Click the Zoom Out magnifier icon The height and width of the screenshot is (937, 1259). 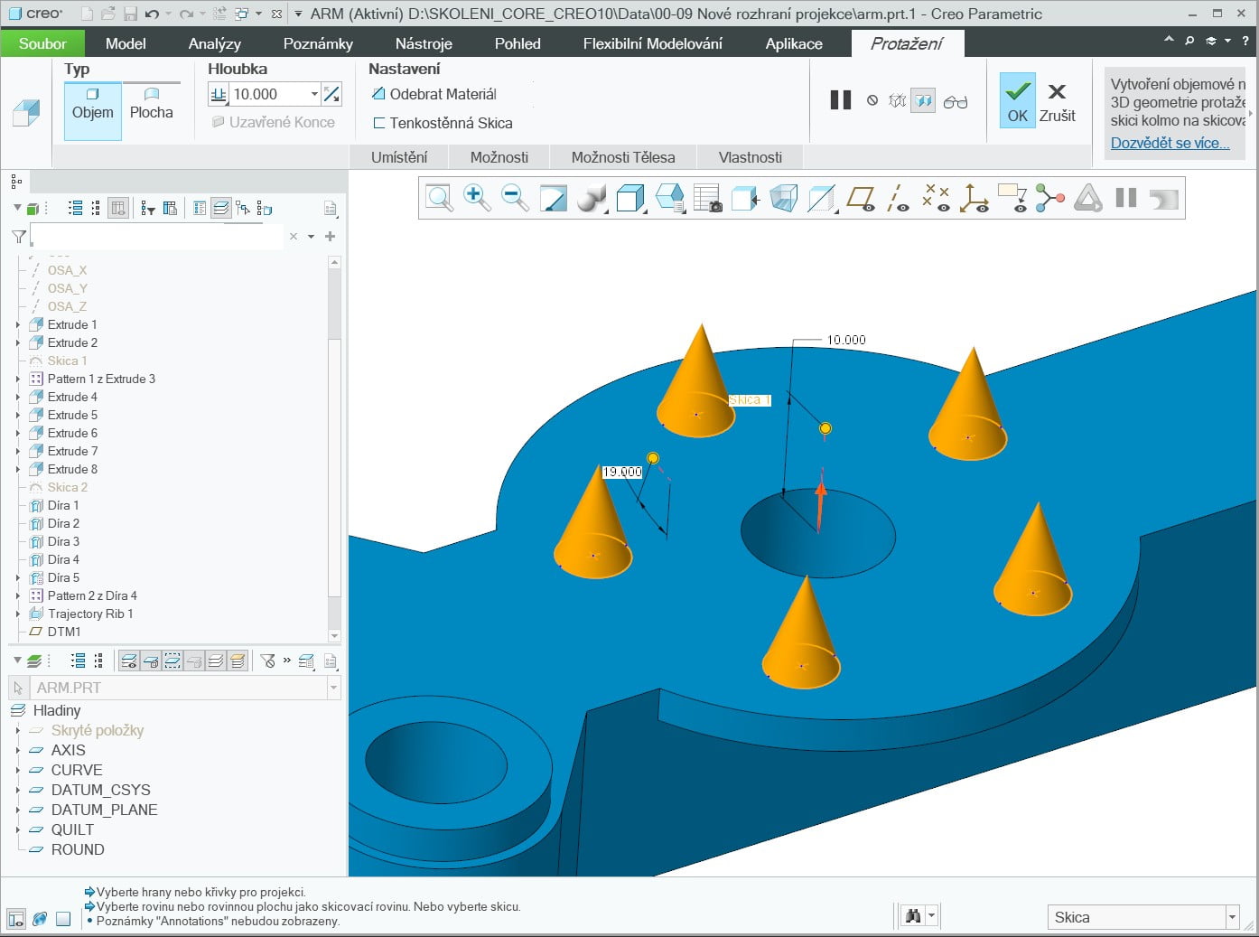click(514, 197)
